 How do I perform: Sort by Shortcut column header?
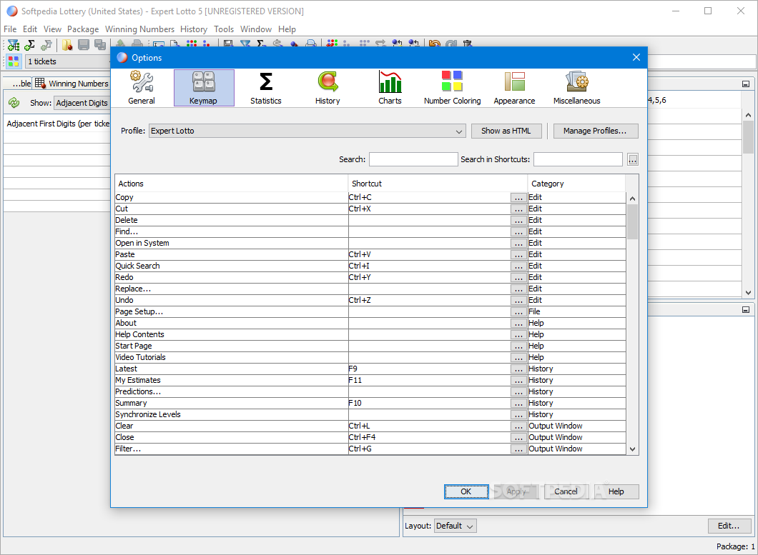(x=438, y=184)
